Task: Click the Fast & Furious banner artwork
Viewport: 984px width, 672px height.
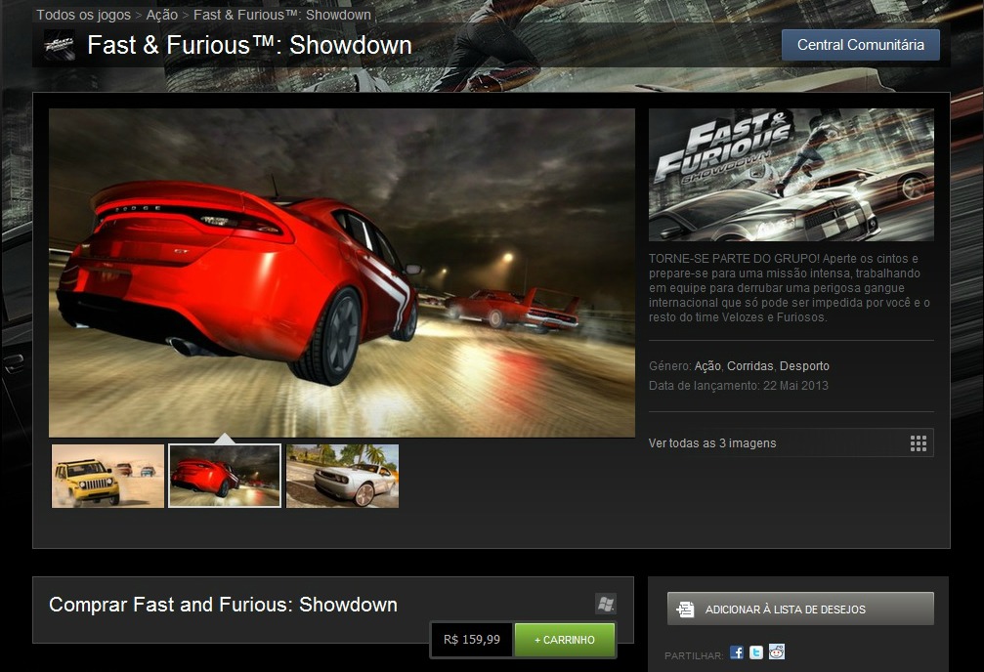Action: (x=790, y=174)
